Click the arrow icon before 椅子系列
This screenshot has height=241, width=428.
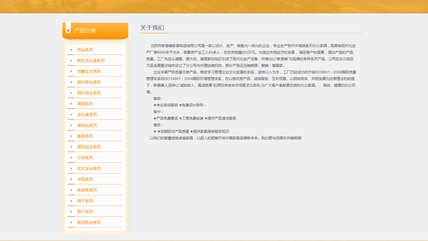[x=71, y=201]
